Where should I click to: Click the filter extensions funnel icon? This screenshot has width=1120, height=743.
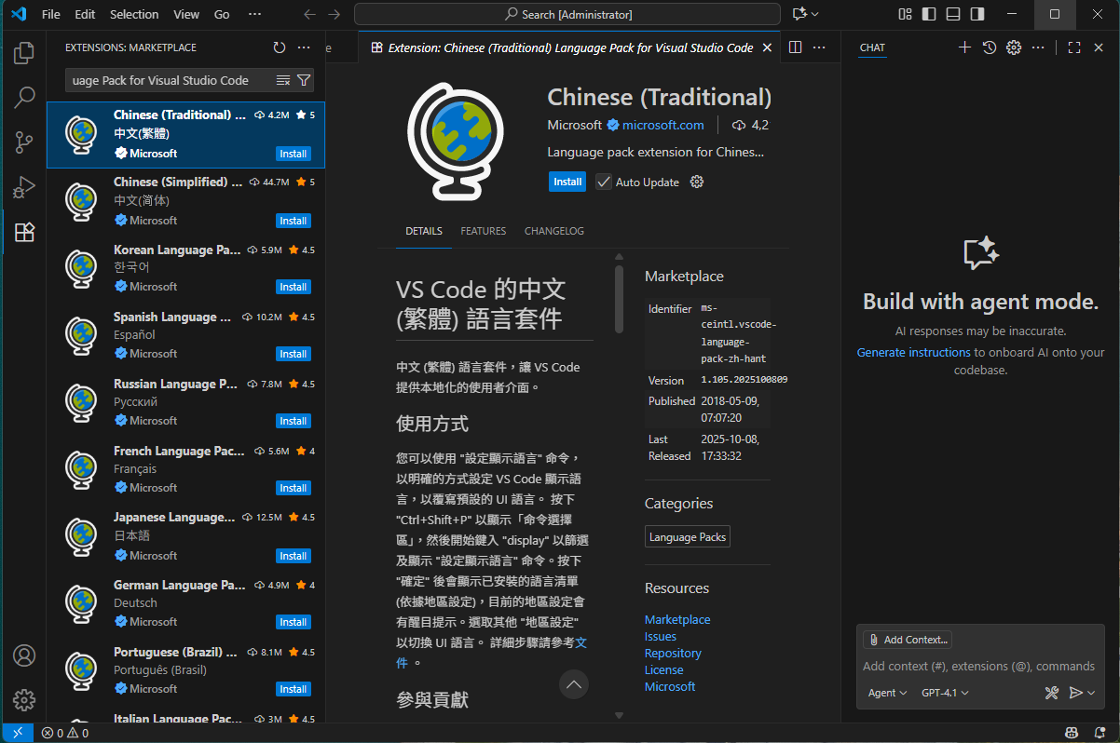click(x=304, y=80)
